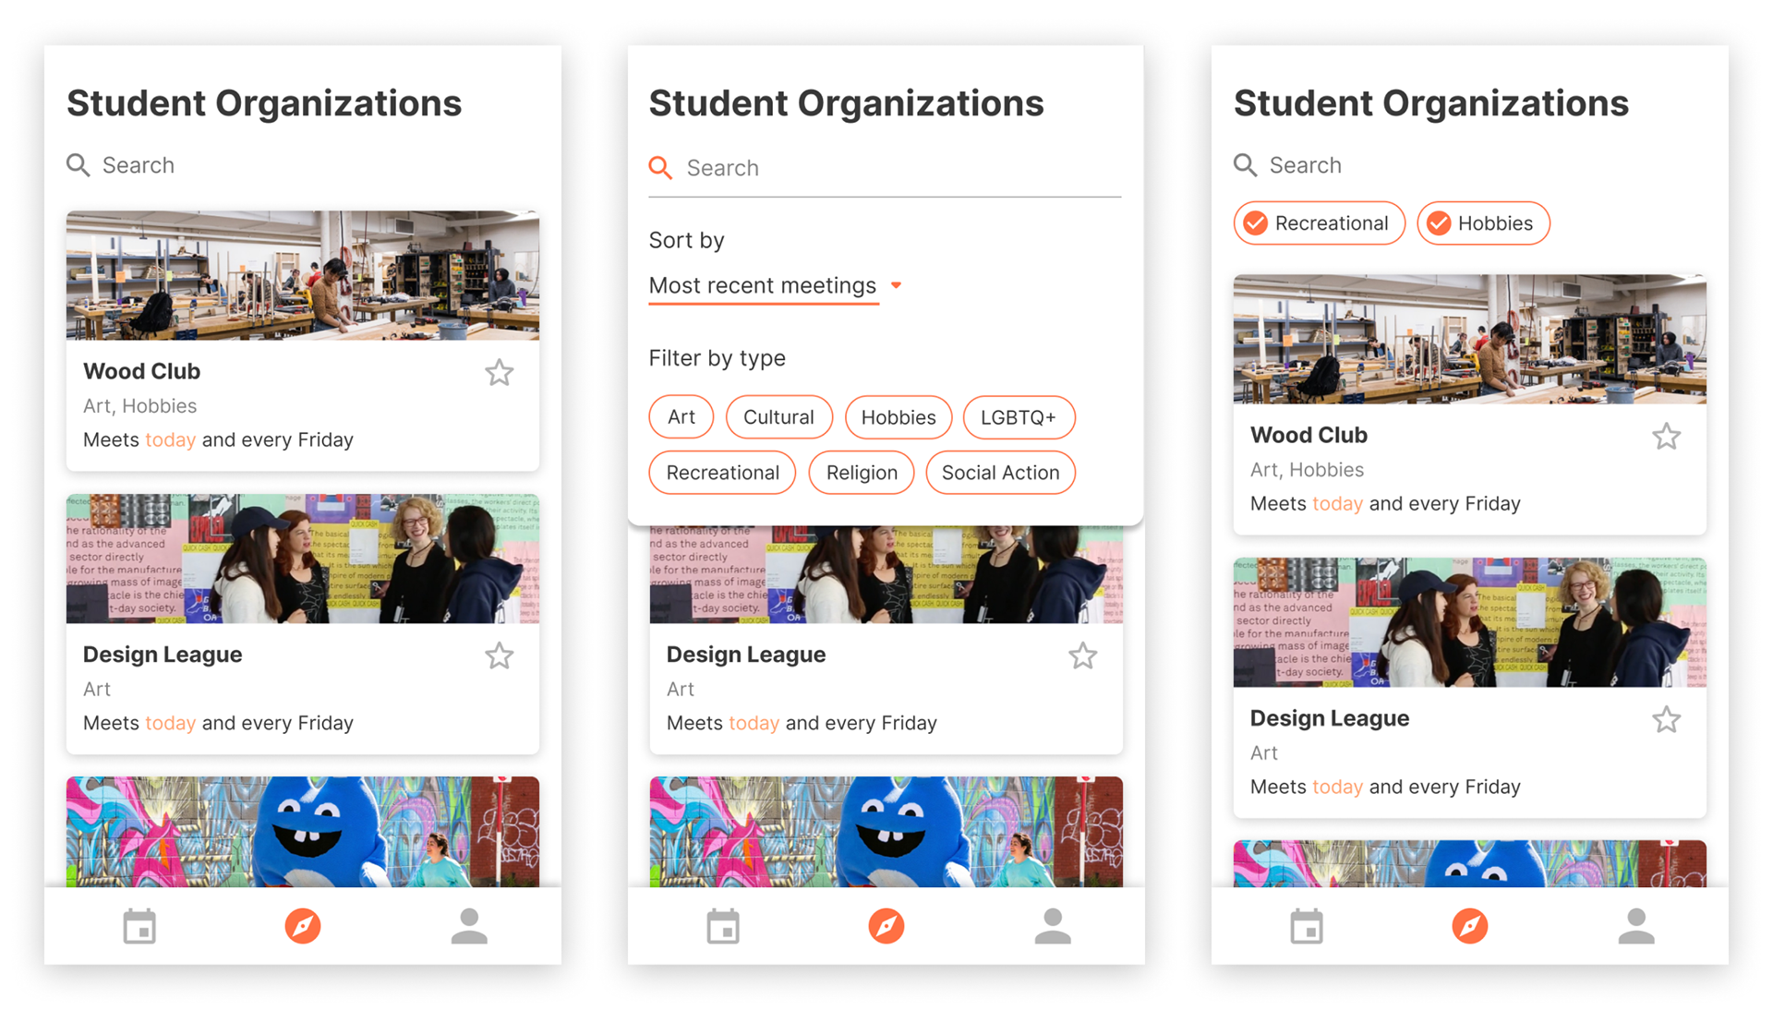Click the Search field in left screen
The image size is (1773, 1010).
pyautogui.click(x=303, y=165)
